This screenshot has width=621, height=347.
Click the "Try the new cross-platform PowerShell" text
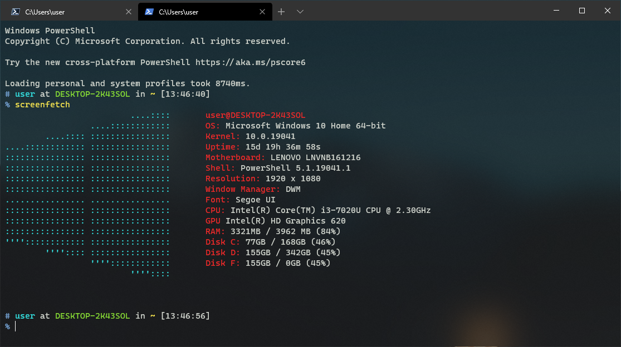[x=97, y=62]
